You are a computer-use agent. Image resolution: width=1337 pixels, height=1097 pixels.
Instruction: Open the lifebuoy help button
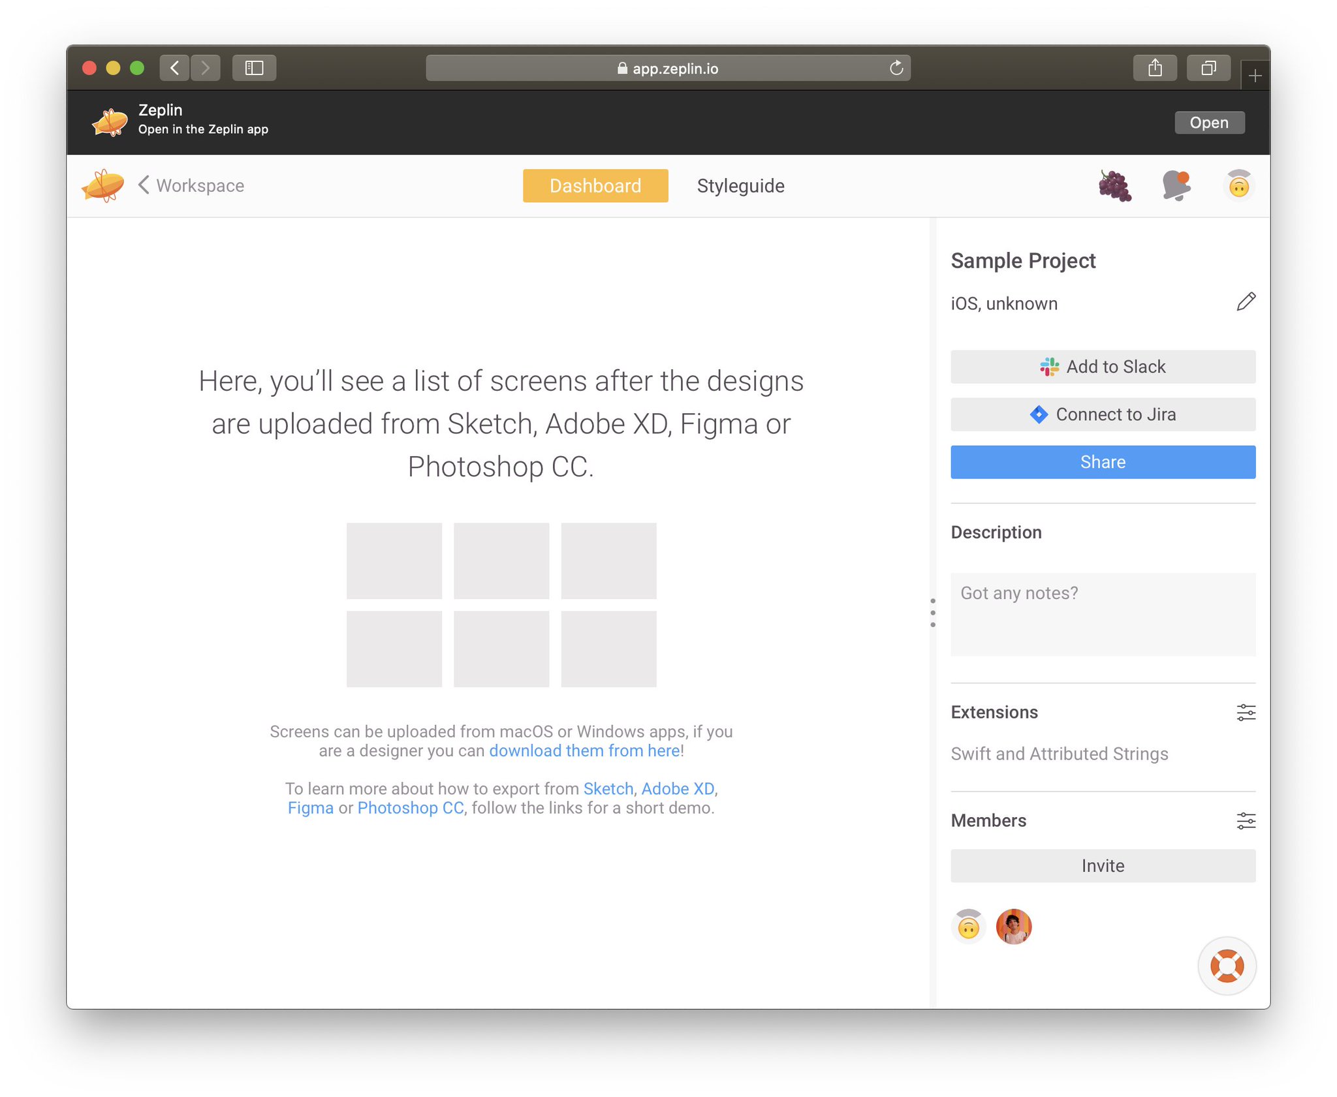pos(1227,966)
